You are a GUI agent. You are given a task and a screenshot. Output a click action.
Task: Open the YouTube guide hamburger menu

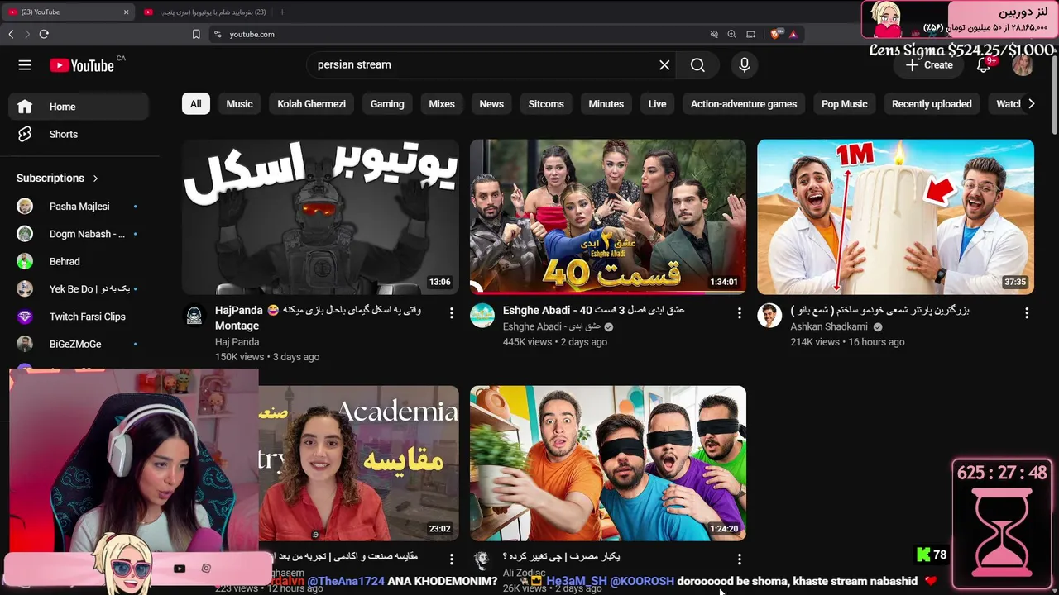(x=25, y=65)
